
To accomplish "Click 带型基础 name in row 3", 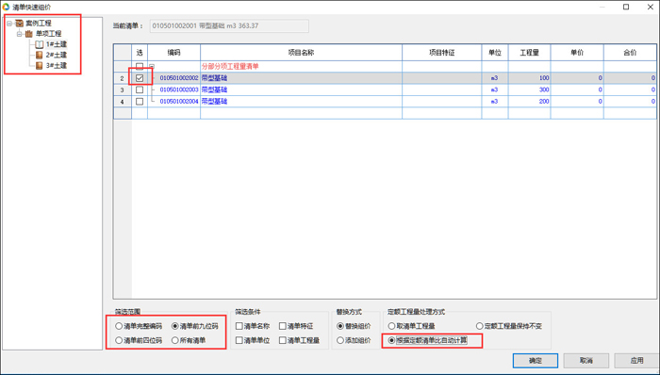I will pos(214,90).
